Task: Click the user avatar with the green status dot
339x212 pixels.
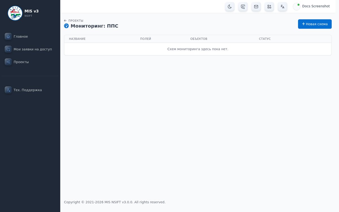Action: point(297,7)
